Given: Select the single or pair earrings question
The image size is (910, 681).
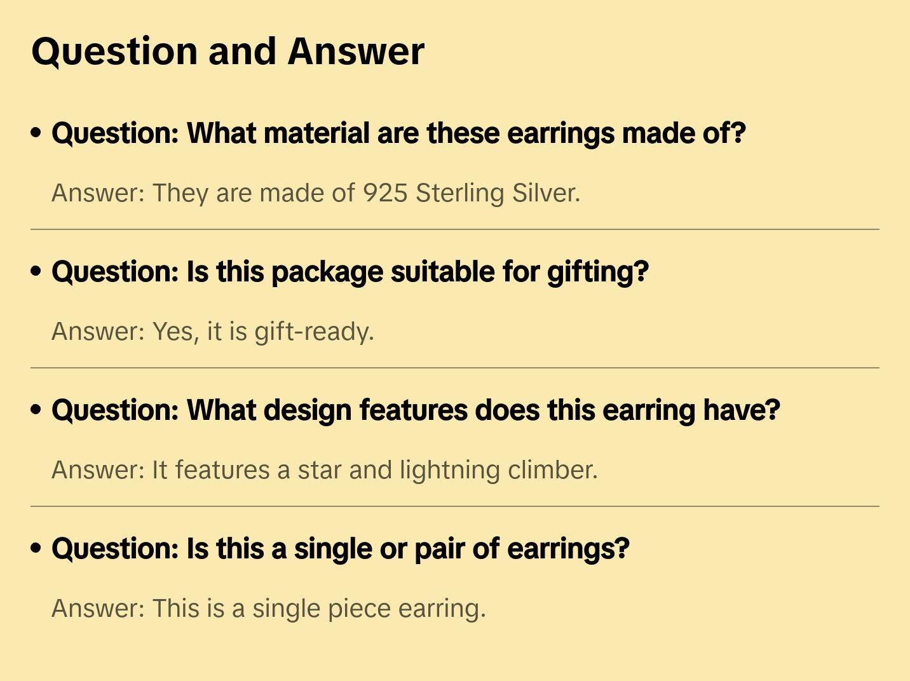Looking at the screenshot, I should (341, 549).
